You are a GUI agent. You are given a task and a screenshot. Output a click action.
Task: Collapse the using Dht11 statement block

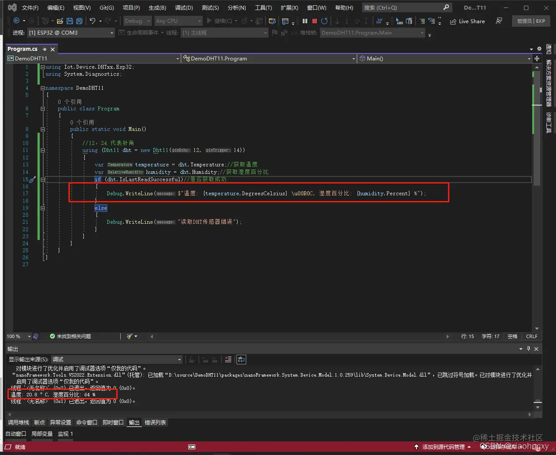pos(43,150)
